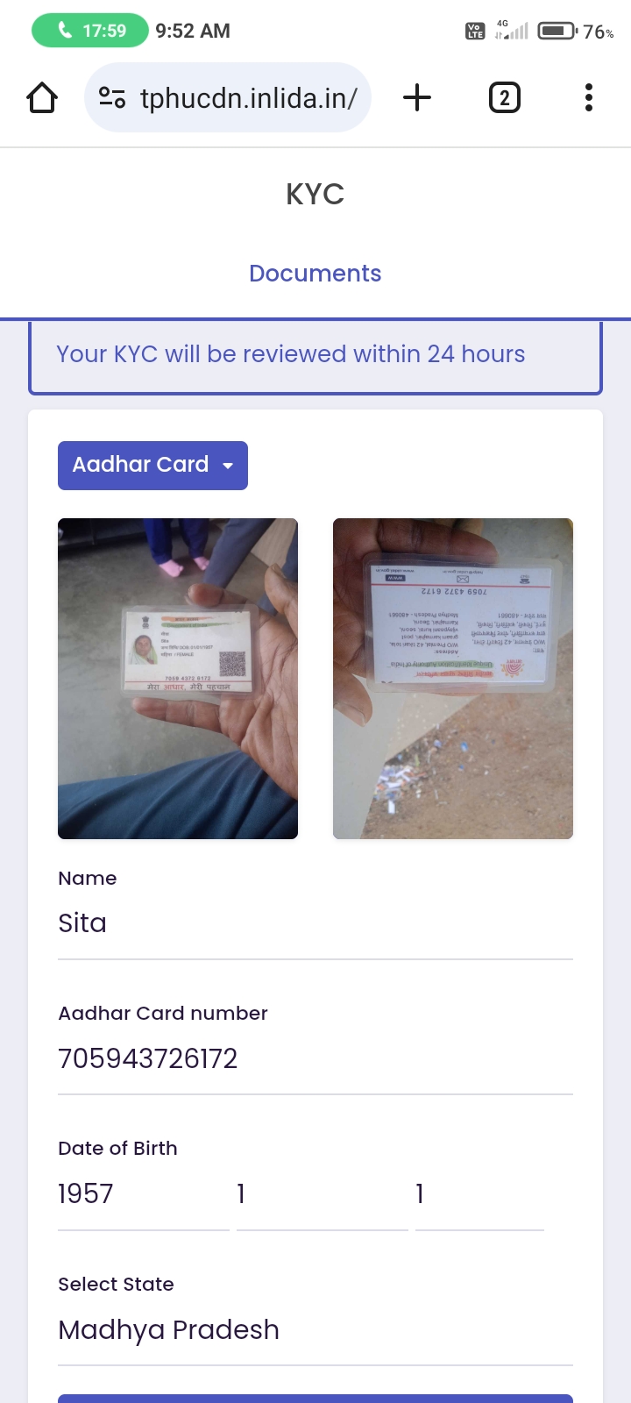Open a new tab with plus icon
631x1403 pixels.
click(417, 97)
